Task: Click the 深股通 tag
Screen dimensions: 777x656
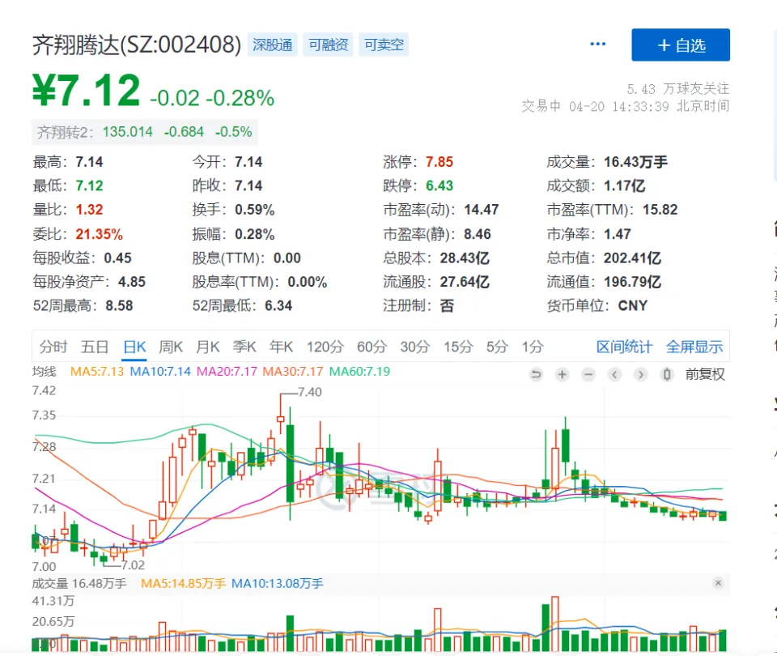Action: click(x=273, y=45)
